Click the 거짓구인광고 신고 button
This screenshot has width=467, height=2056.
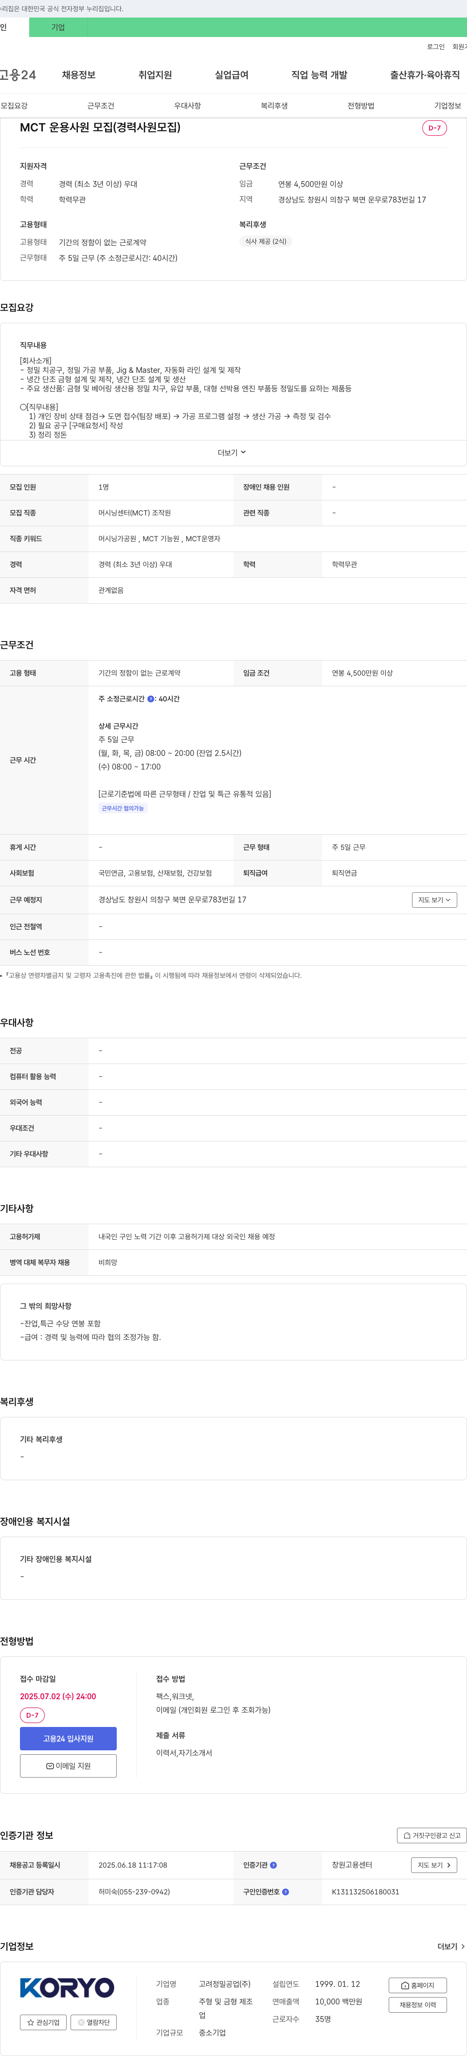[x=432, y=1836]
